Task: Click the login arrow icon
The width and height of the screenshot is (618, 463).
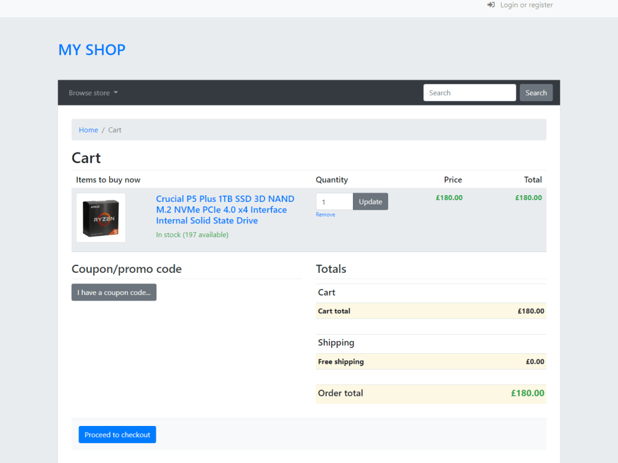Action: (491, 5)
